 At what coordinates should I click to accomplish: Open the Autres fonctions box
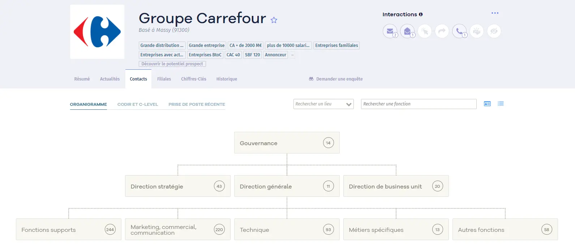(x=505, y=229)
